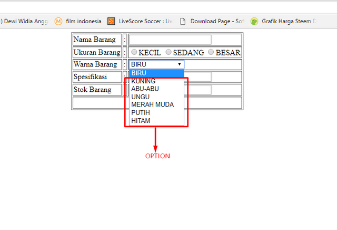The image size is (337, 230).
Task: Click the Stok Barang label
Action: coord(93,90)
